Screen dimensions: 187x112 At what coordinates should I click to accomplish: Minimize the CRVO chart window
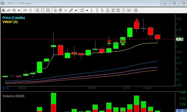point(165,3)
